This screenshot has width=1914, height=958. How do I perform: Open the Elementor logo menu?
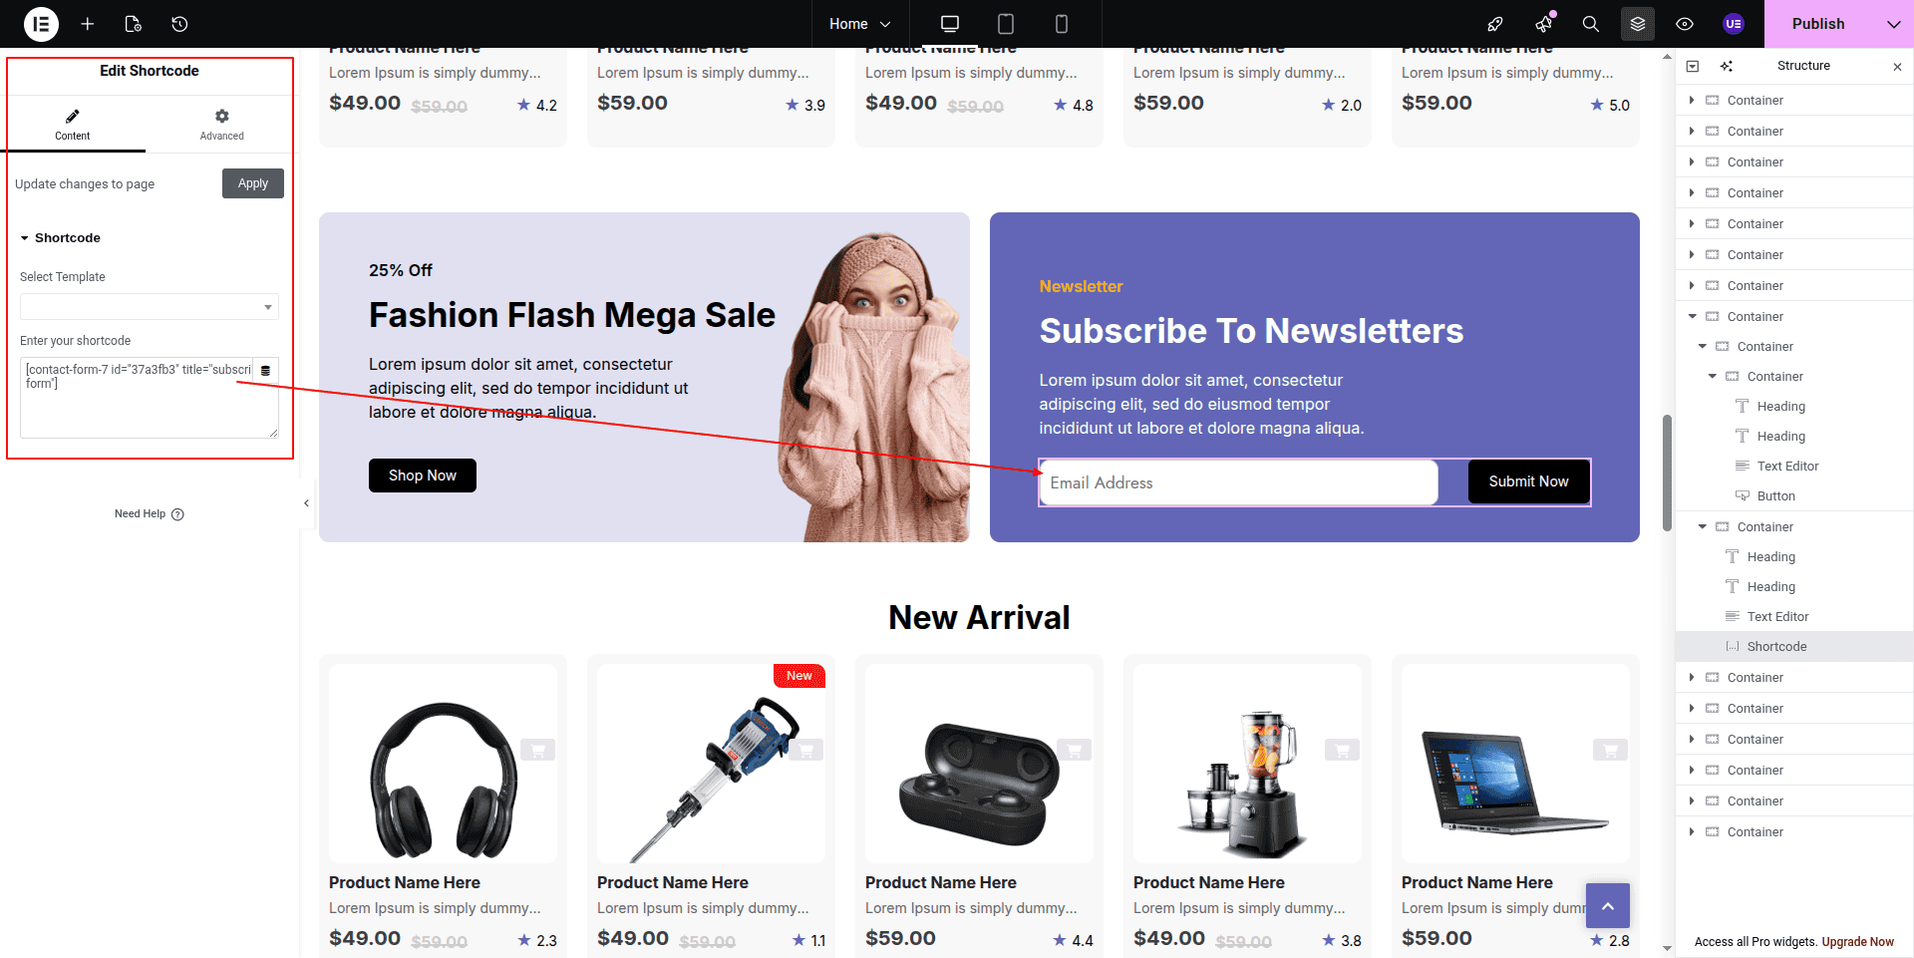[x=41, y=24]
